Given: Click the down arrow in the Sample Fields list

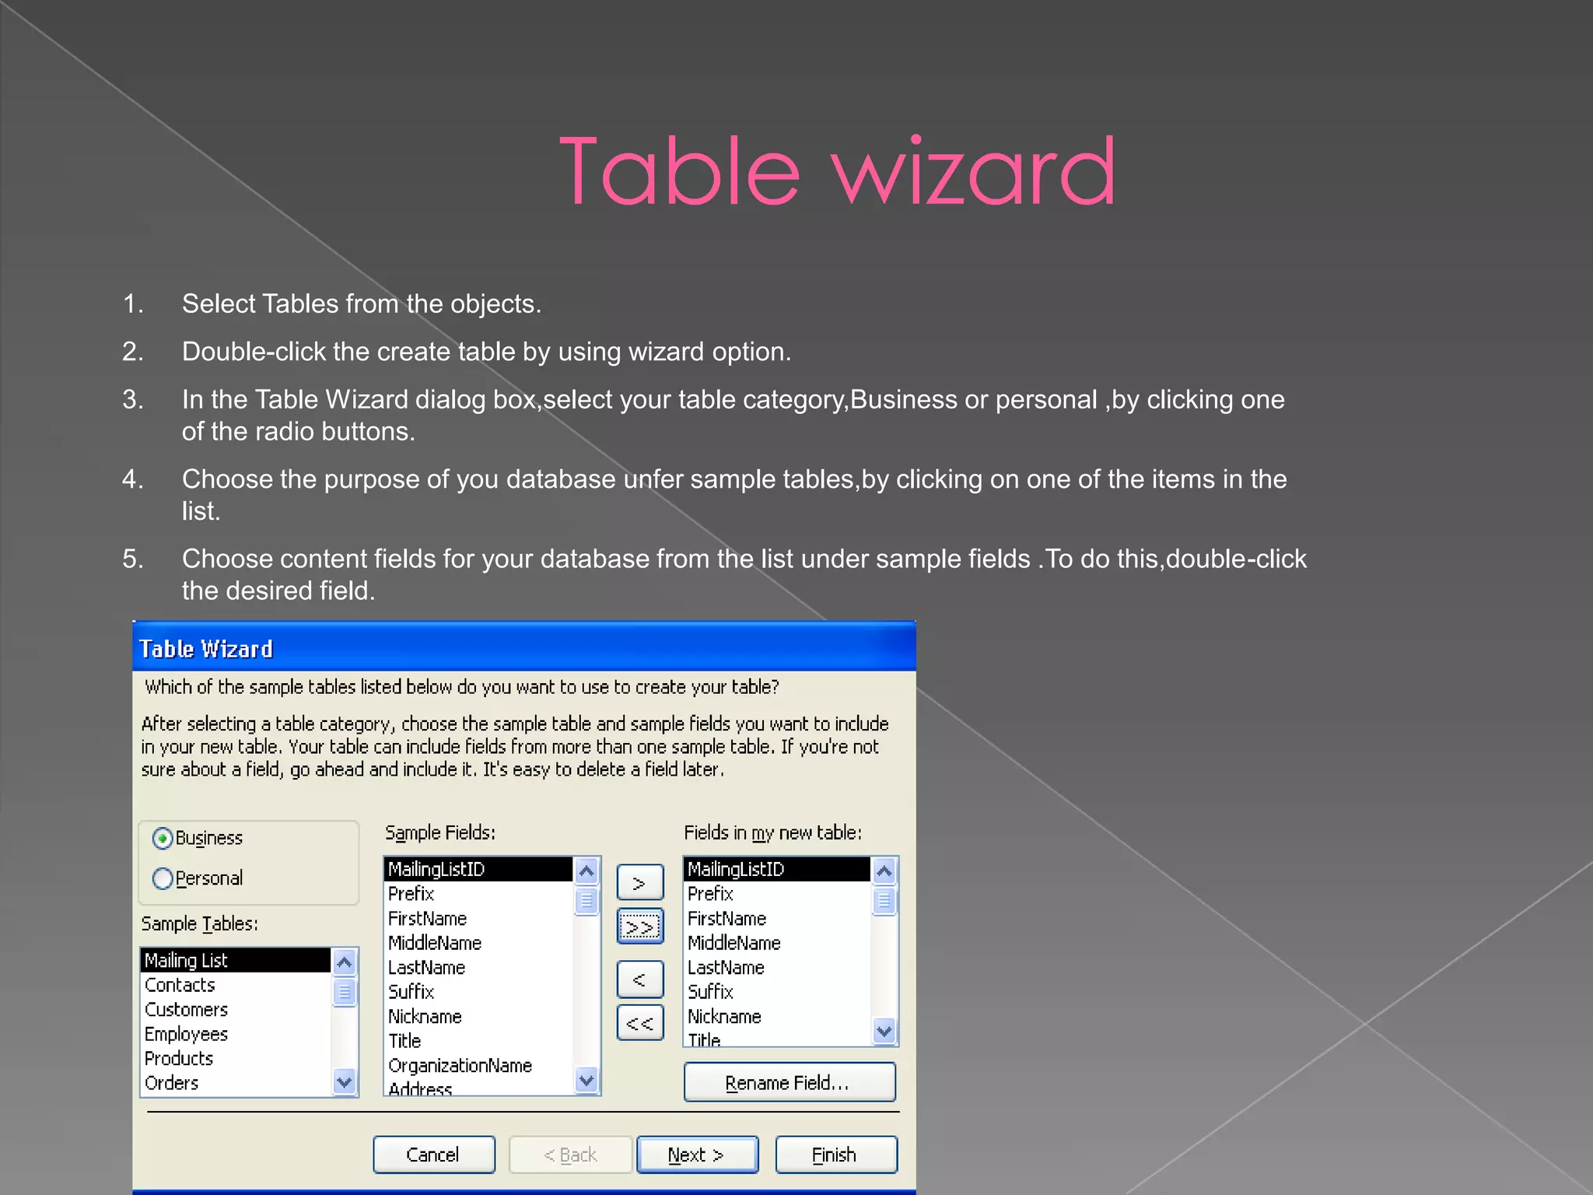Looking at the screenshot, I should click(587, 1080).
